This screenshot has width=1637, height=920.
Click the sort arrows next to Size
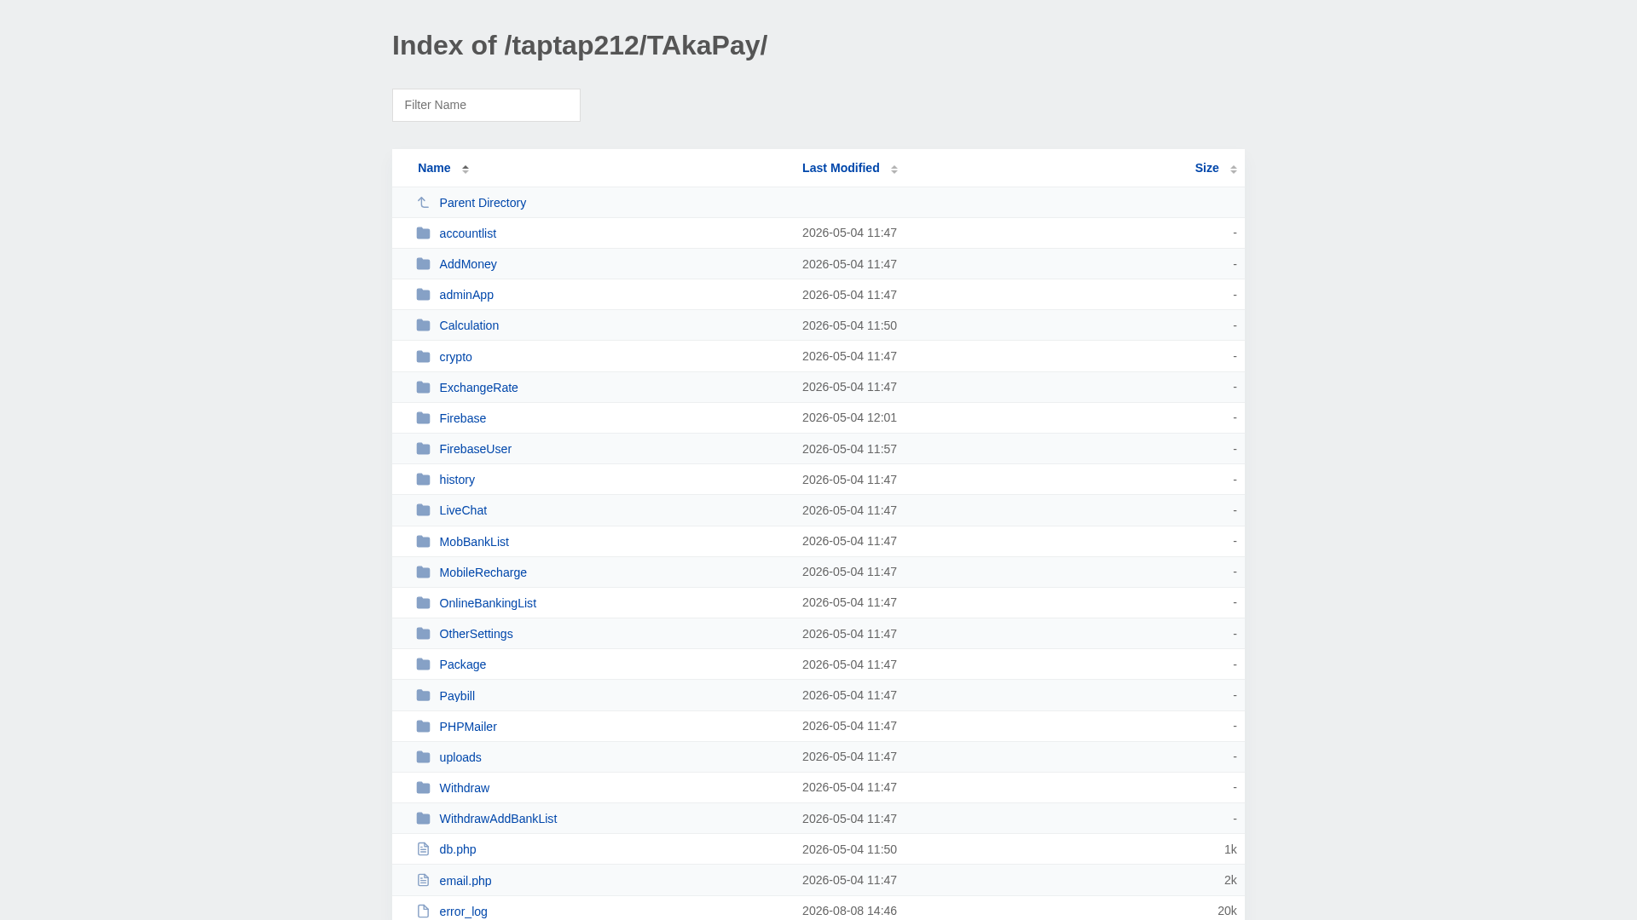[x=1234, y=169]
